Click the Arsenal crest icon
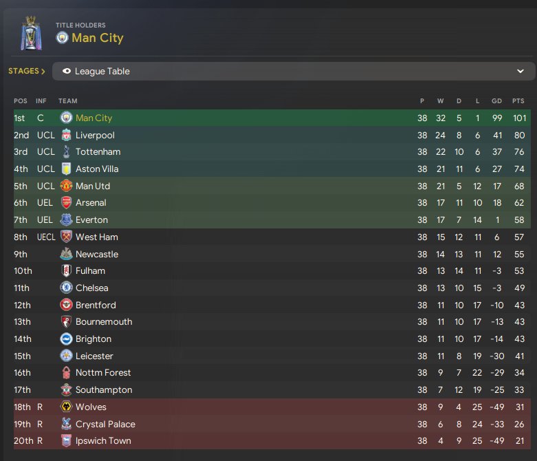 (x=66, y=202)
